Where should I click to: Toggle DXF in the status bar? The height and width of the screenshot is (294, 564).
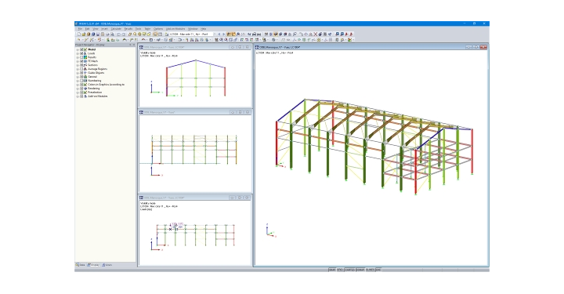tap(378, 270)
